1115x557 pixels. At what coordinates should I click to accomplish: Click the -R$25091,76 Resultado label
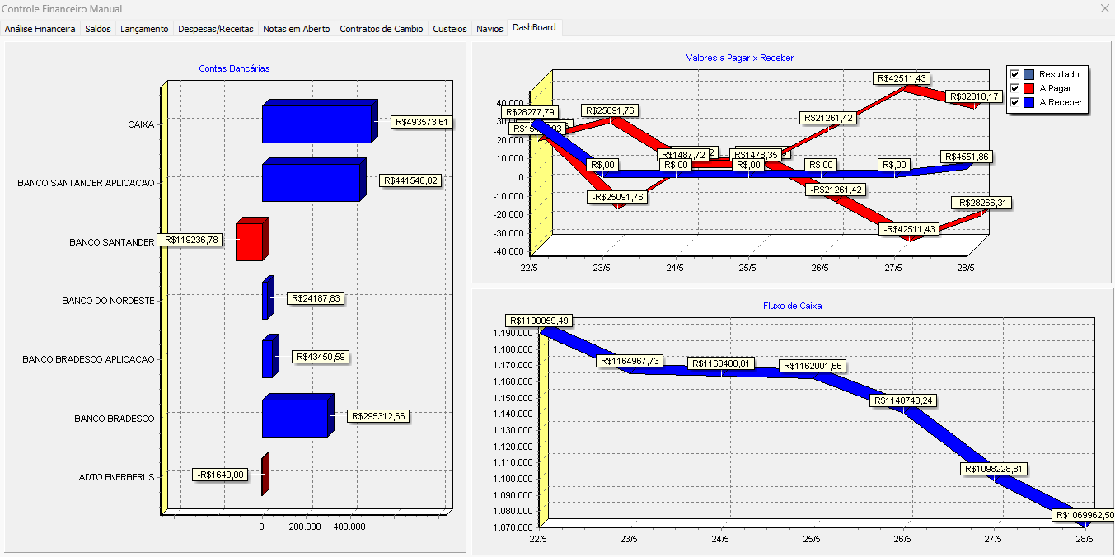pos(618,197)
